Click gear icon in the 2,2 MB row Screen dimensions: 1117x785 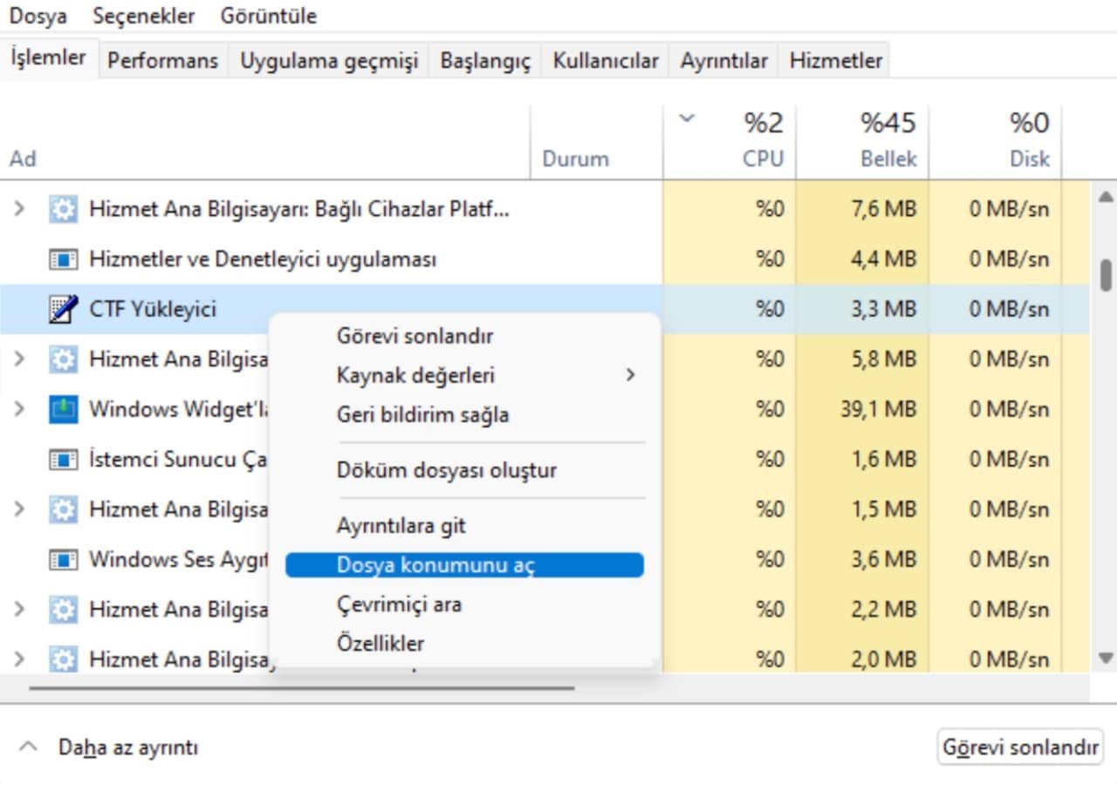coord(63,609)
